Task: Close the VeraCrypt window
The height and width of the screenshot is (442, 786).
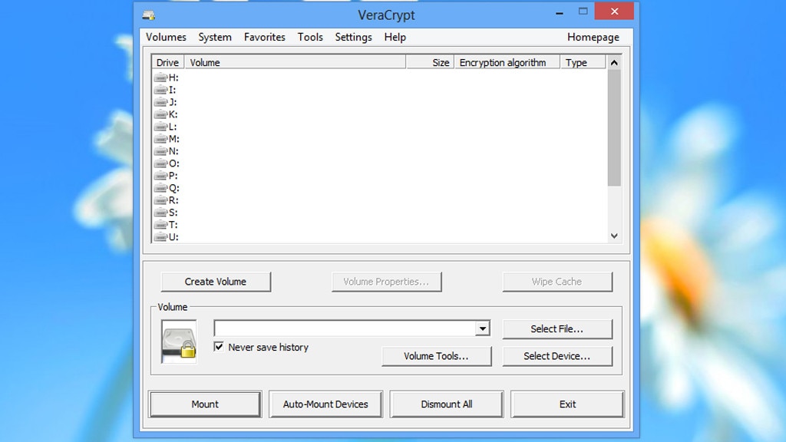Action: [x=614, y=12]
